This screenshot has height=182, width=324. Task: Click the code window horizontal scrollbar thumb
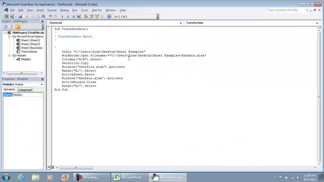pyautogui.click(x=76, y=167)
